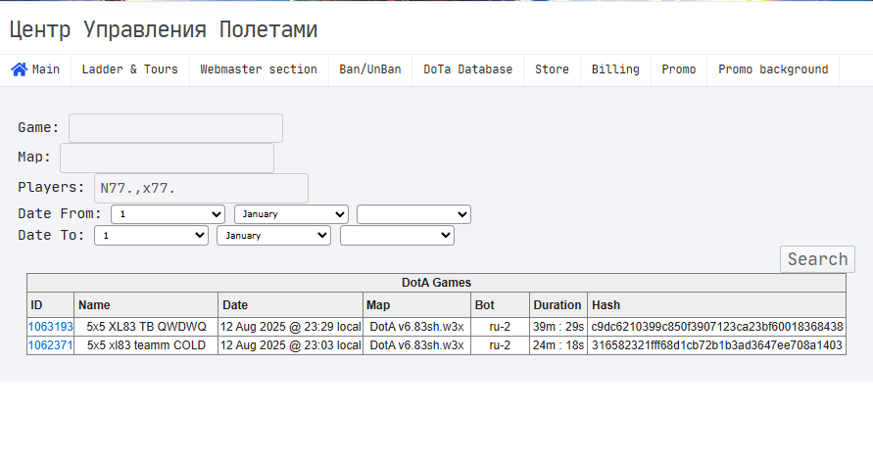873x455 pixels.
Task: Open the Billing menu item
Action: pyautogui.click(x=615, y=69)
